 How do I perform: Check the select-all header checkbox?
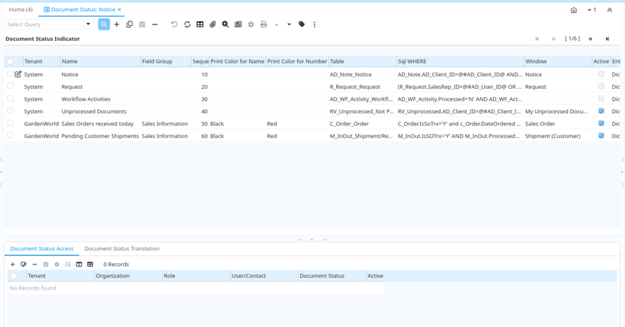pos(10,62)
